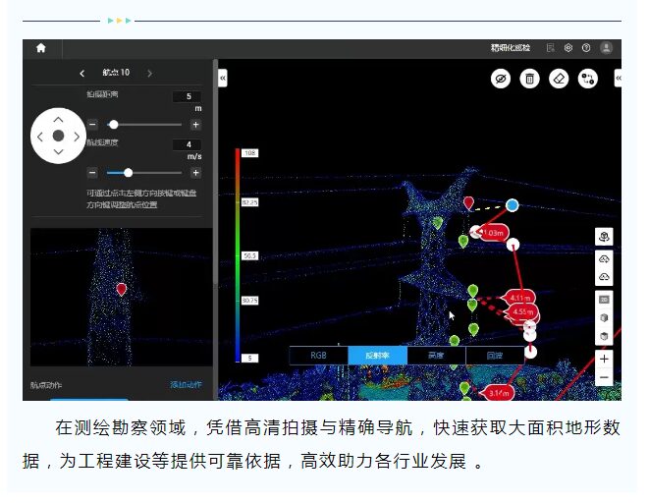
Task: Click the home icon in top bar
Action: pyautogui.click(x=41, y=48)
